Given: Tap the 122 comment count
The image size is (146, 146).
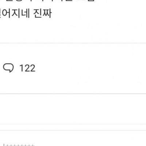Looking at the screenshot, I should click(x=27, y=68).
